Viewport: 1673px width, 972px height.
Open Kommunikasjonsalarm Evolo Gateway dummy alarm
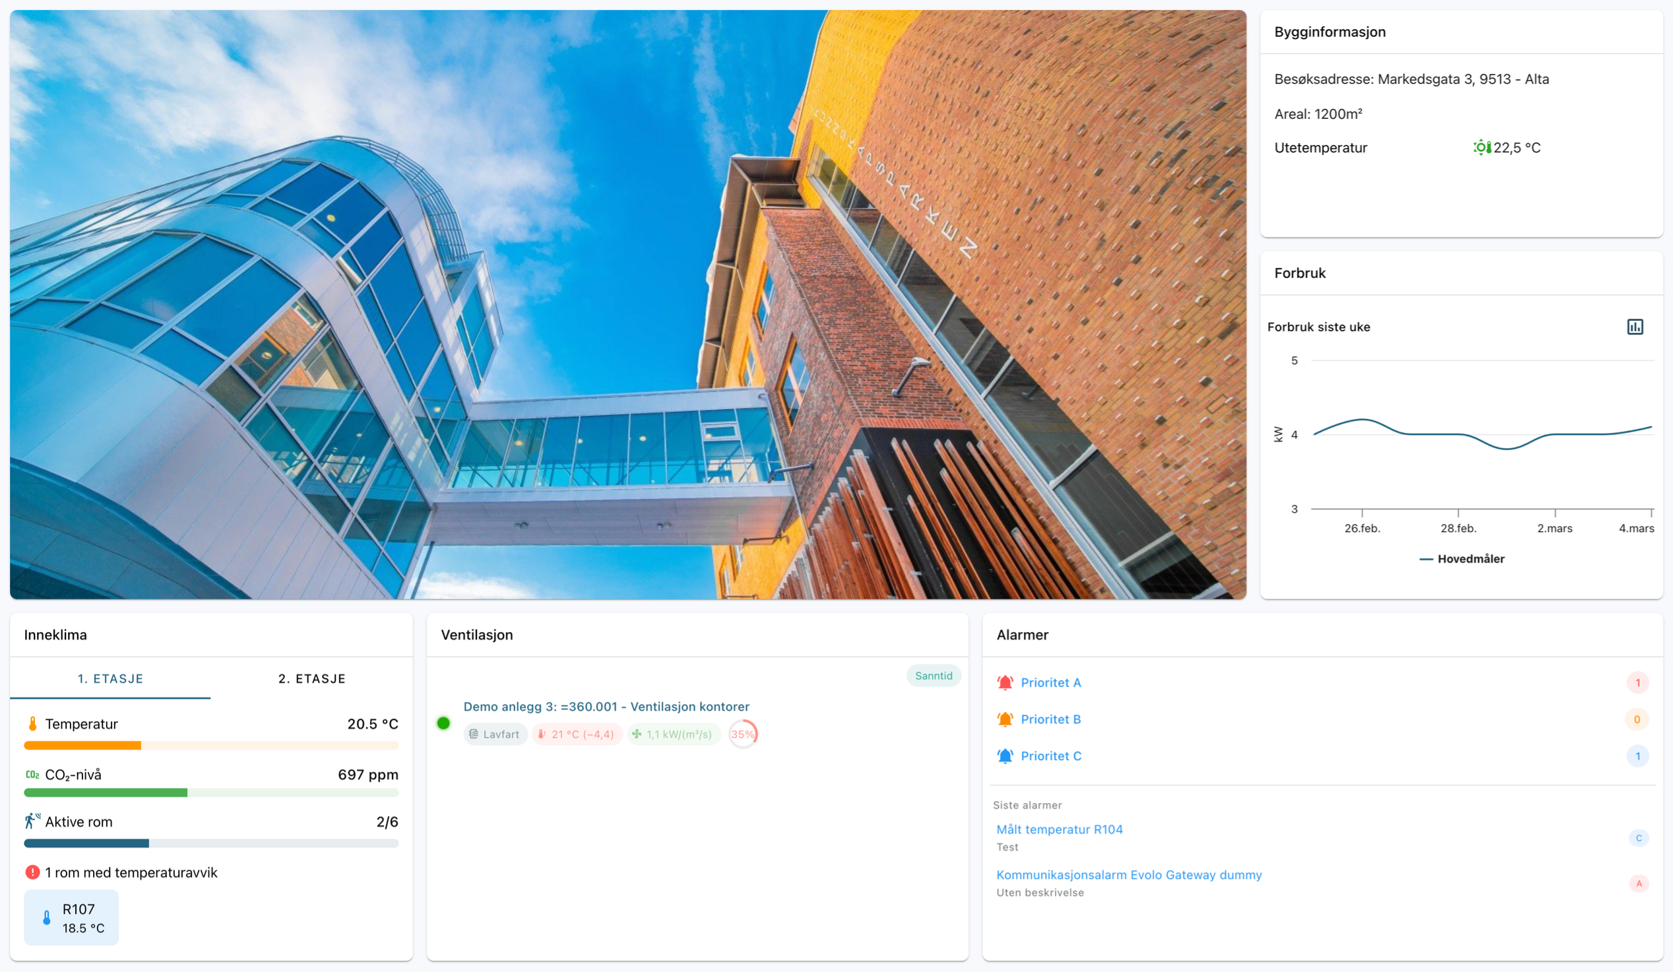(1129, 874)
